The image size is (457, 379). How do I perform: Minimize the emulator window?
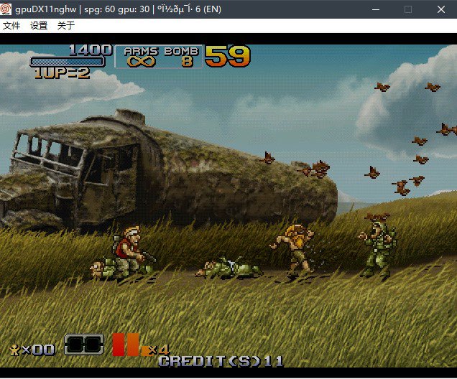pyautogui.click(x=376, y=9)
